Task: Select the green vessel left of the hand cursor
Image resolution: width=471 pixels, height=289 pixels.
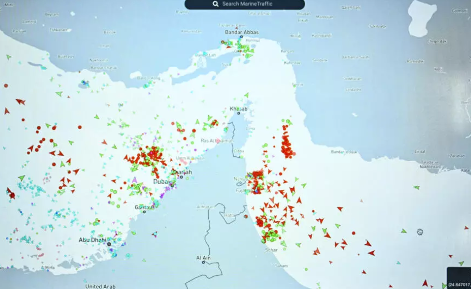Action: [404, 231]
